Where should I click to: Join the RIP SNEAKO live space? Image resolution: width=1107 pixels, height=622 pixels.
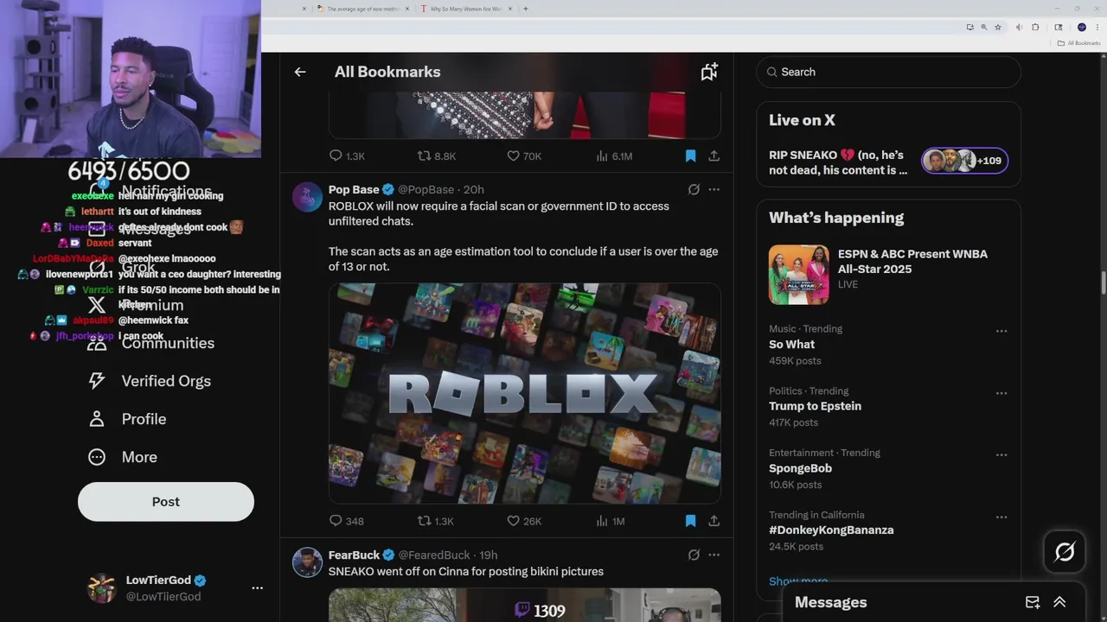click(x=888, y=162)
